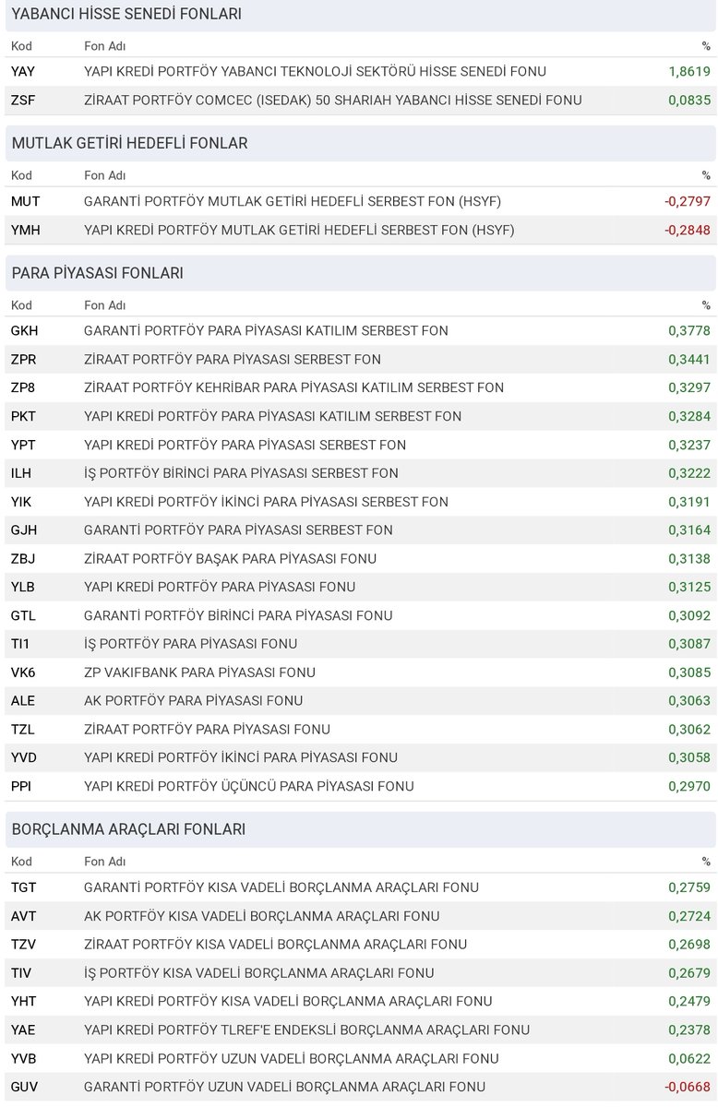Click the value -0,2797

click(688, 201)
